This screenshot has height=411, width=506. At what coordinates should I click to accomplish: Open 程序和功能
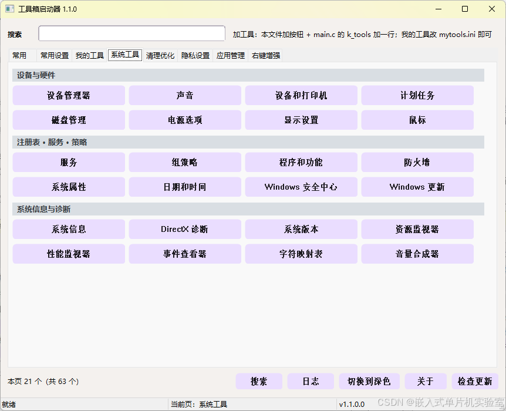pyautogui.click(x=301, y=162)
